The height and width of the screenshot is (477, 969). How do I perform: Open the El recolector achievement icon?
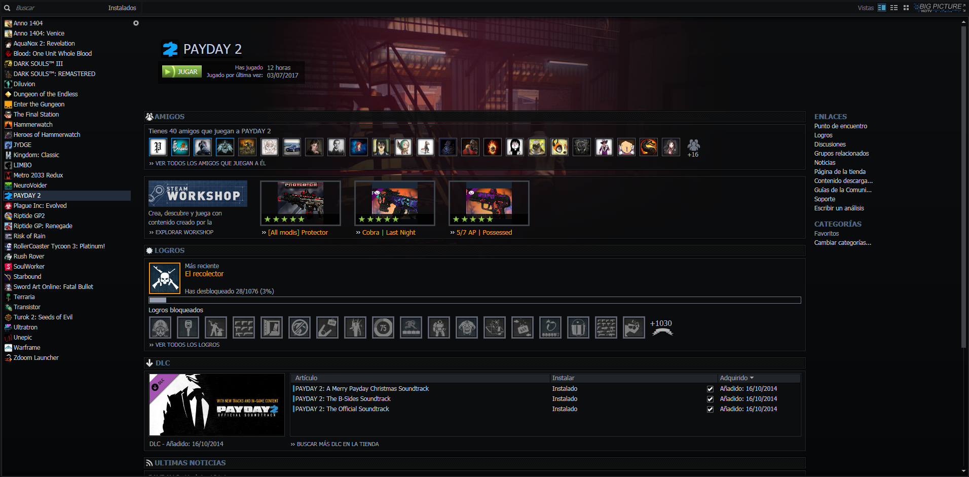[165, 278]
